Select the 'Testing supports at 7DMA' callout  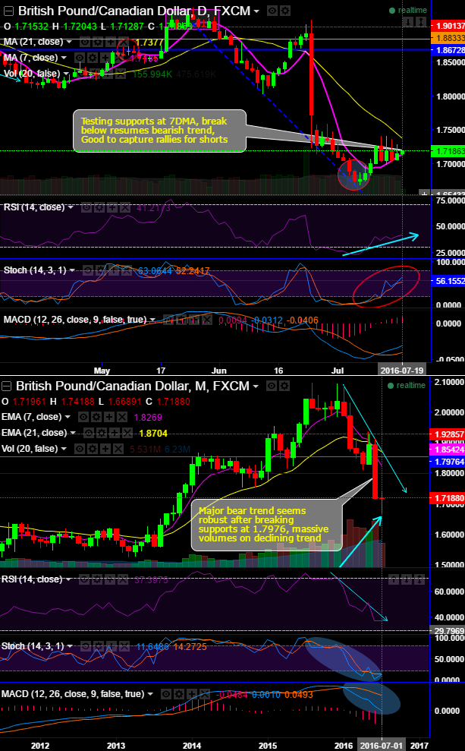pos(159,131)
